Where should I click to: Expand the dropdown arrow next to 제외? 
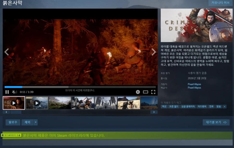(36, 122)
